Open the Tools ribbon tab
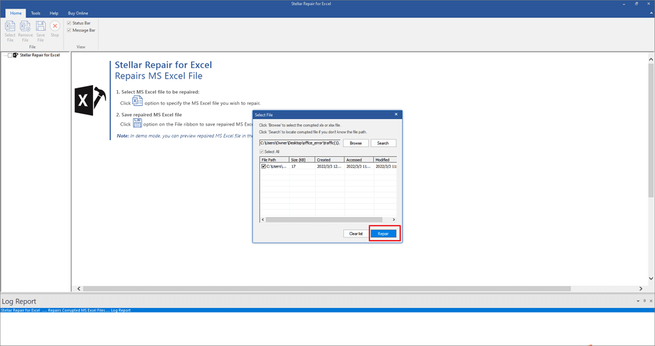The width and height of the screenshot is (655, 346). pyautogui.click(x=35, y=13)
